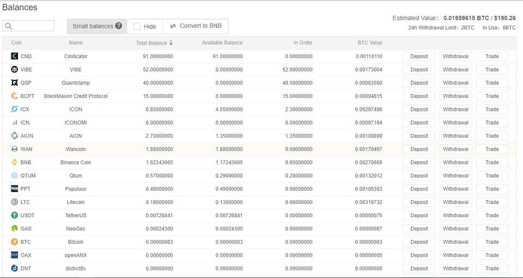Click Trade for QSP Quantstamp
The height and width of the screenshot is (278, 523).
[x=492, y=83]
